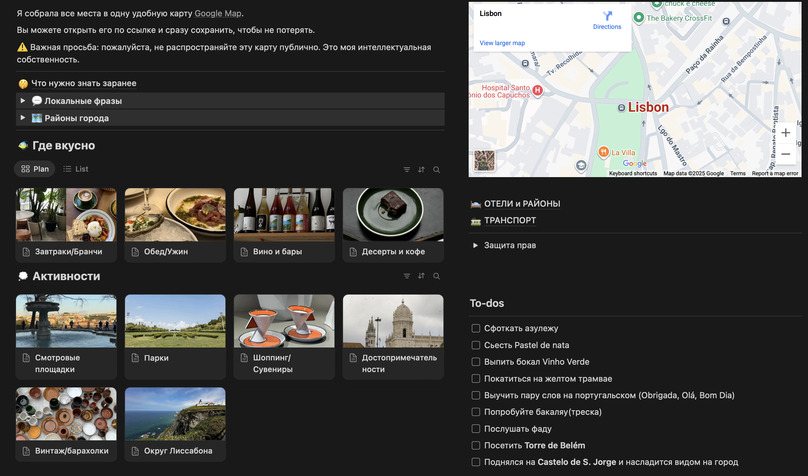Click the sort icon in Где вкусно section
Screen dimensions: 808x476
pos(421,169)
